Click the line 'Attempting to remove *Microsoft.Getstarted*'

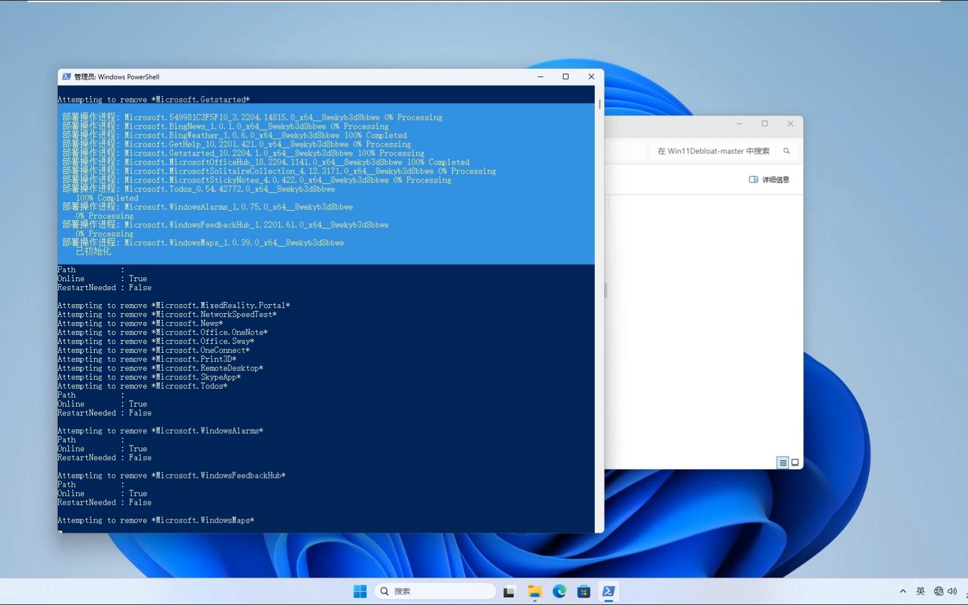click(153, 100)
